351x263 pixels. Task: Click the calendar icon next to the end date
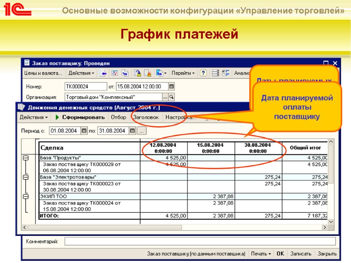tap(131, 130)
